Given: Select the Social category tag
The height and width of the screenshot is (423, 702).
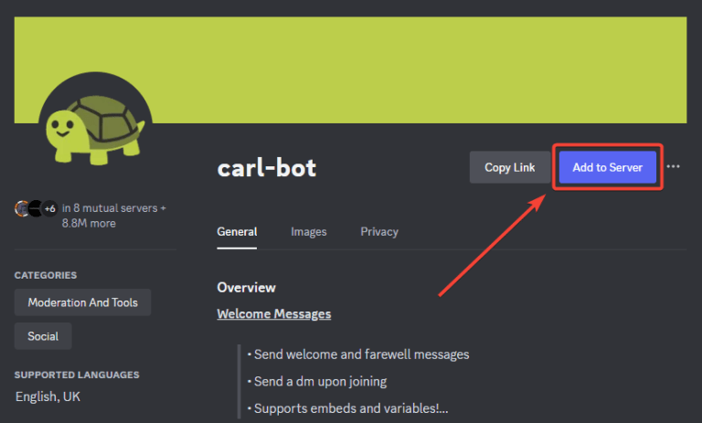Looking at the screenshot, I should coord(43,336).
